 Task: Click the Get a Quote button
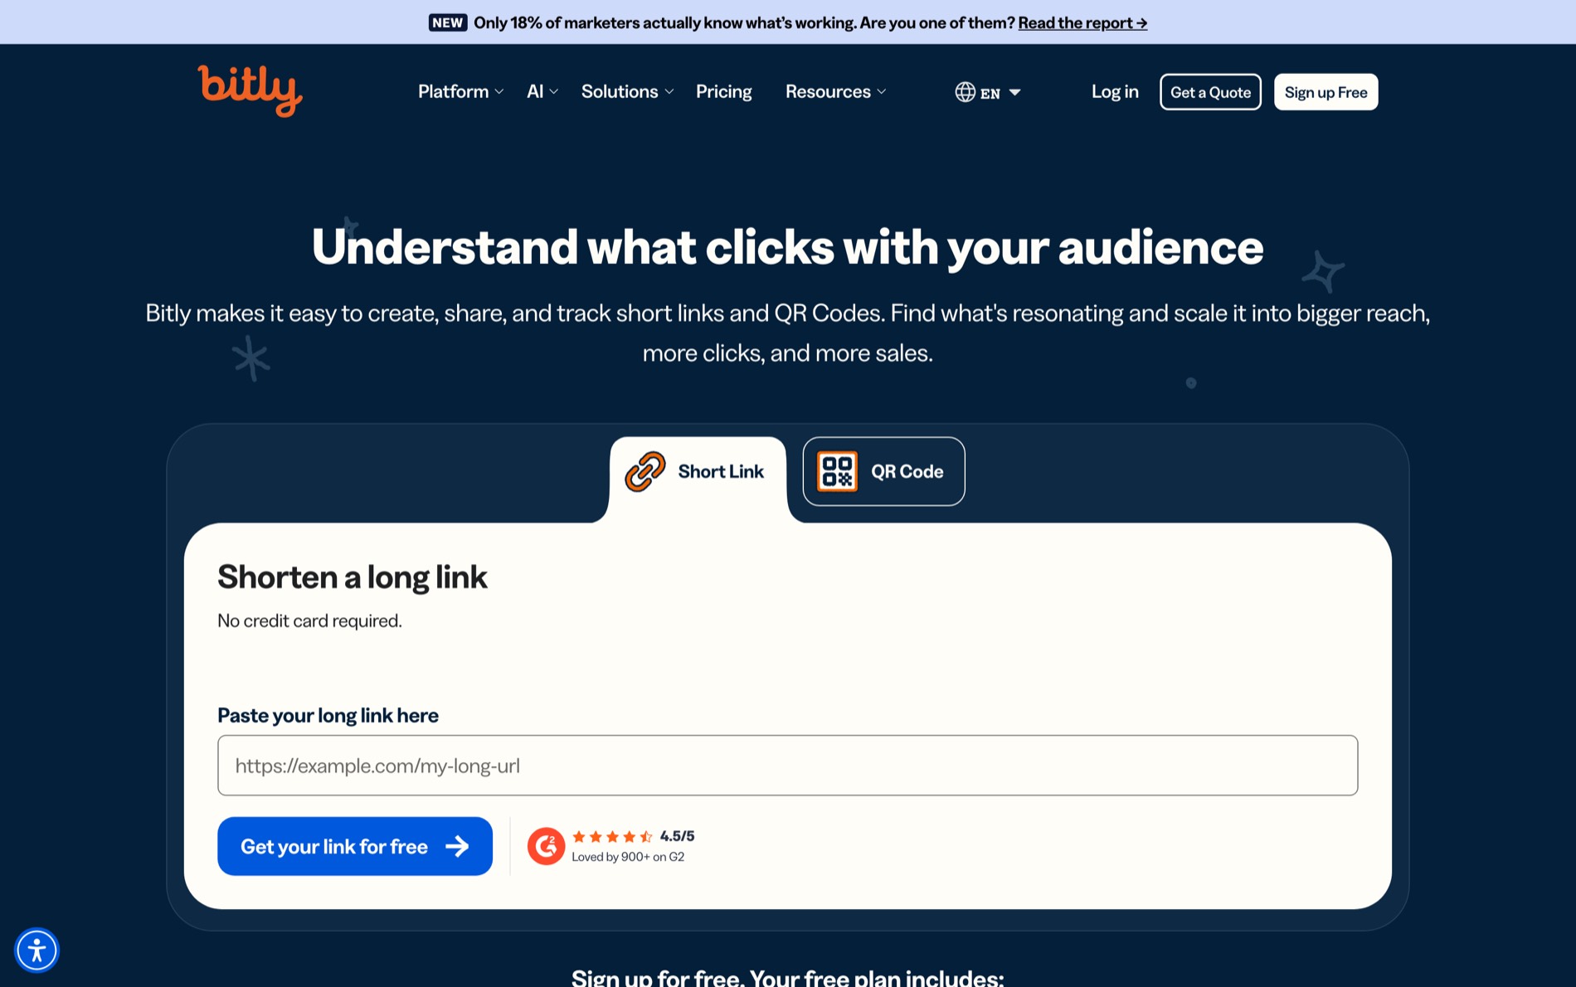(x=1210, y=92)
